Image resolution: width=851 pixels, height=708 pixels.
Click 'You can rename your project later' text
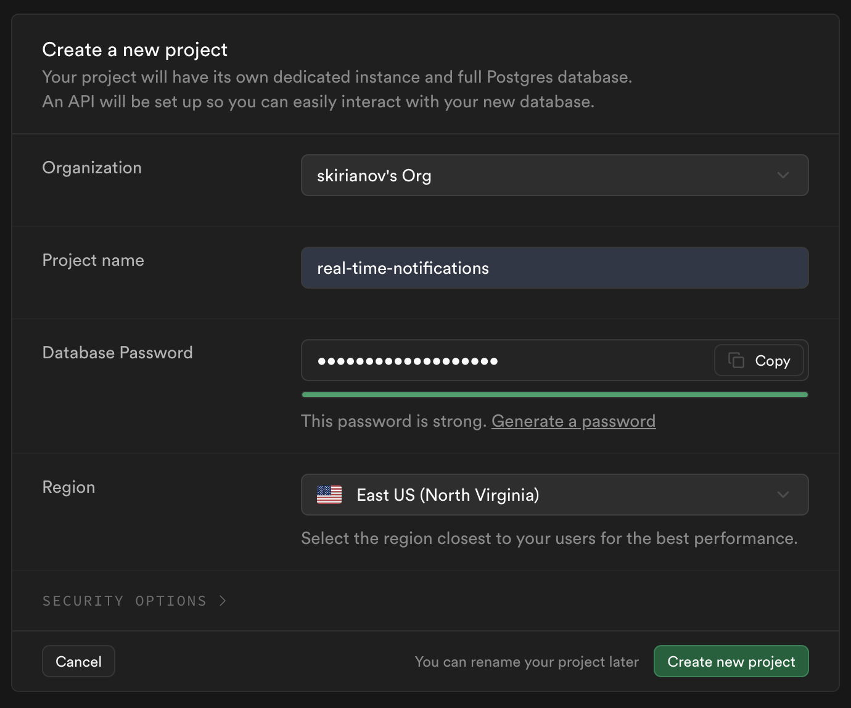coord(527,662)
